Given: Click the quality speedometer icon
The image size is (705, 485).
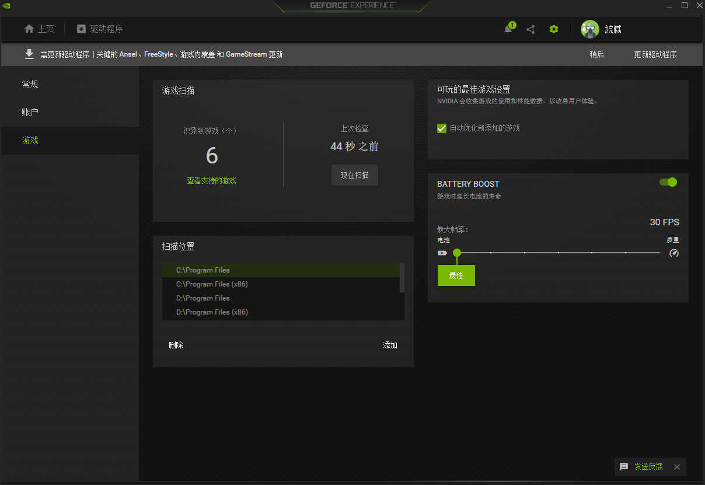Looking at the screenshot, I should [674, 253].
